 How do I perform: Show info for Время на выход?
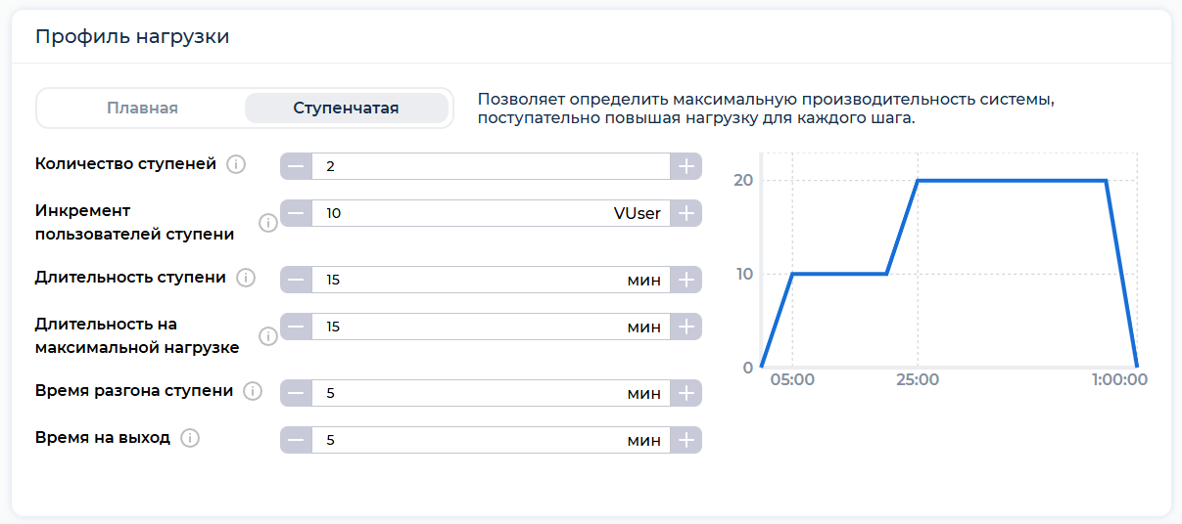coord(190,438)
